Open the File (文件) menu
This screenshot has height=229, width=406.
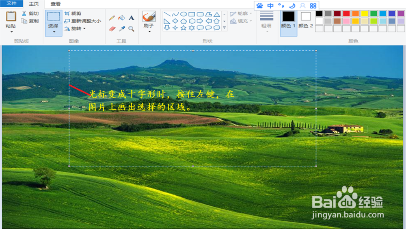pyautogui.click(x=11, y=3)
